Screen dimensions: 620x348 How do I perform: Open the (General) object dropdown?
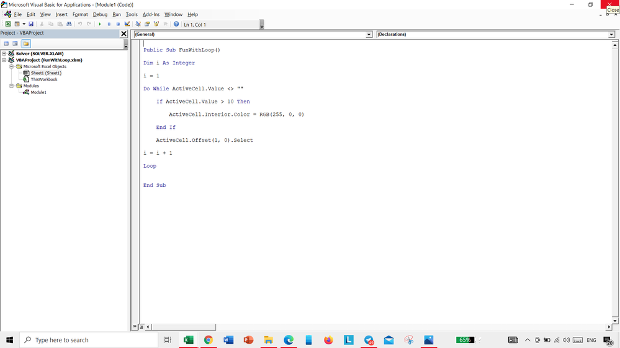pos(369,34)
